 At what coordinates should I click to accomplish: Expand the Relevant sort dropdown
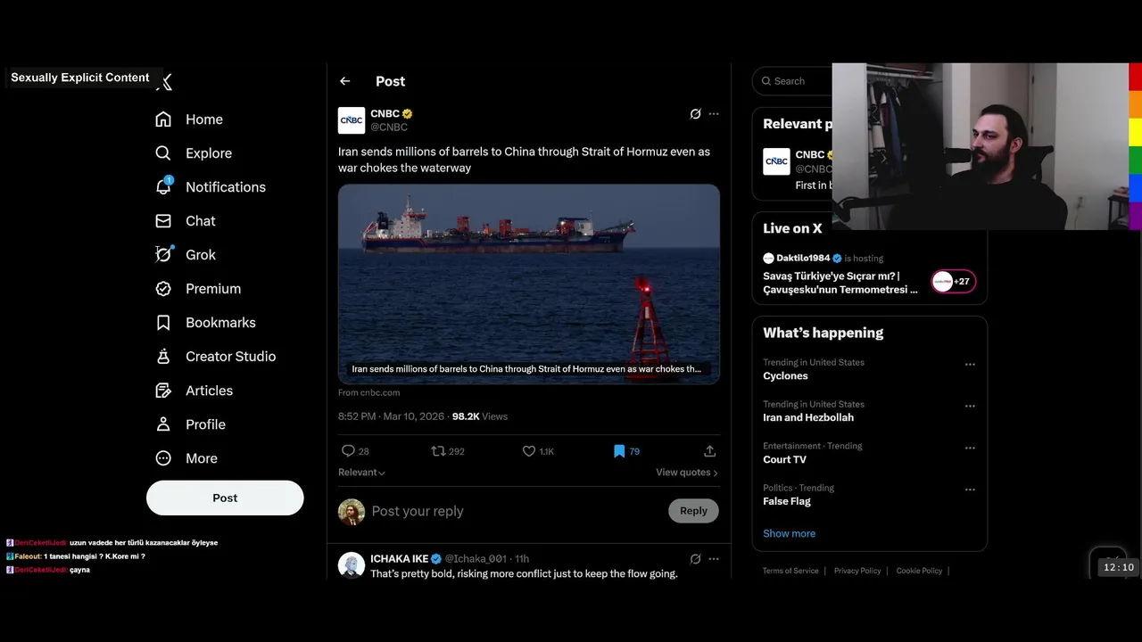(361, 473)
